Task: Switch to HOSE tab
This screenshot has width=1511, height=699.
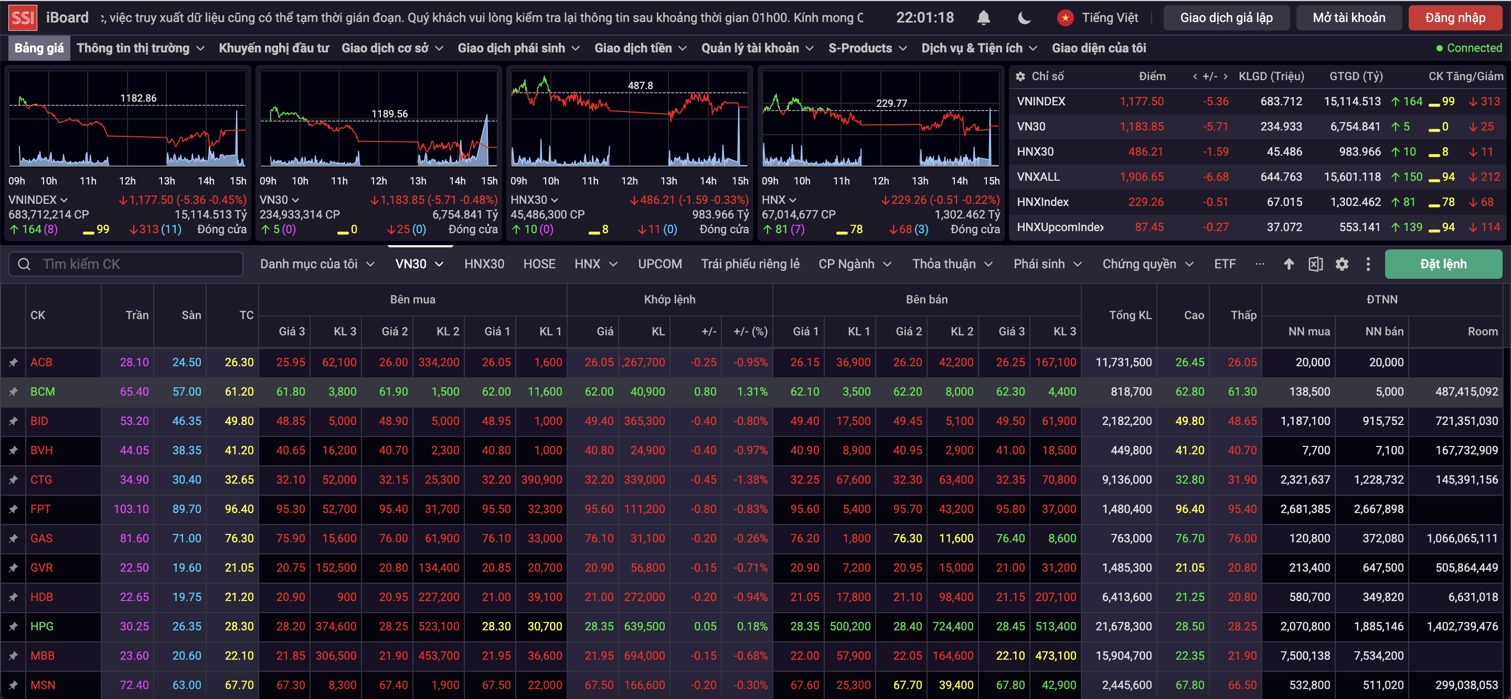Action: pos(539,264)
